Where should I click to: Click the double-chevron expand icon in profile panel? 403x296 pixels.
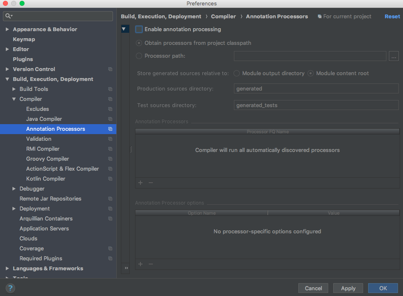click(126, 268)
